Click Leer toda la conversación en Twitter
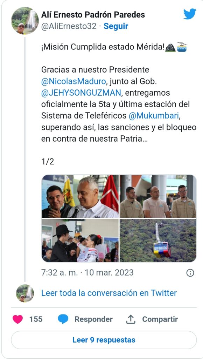 109,293
